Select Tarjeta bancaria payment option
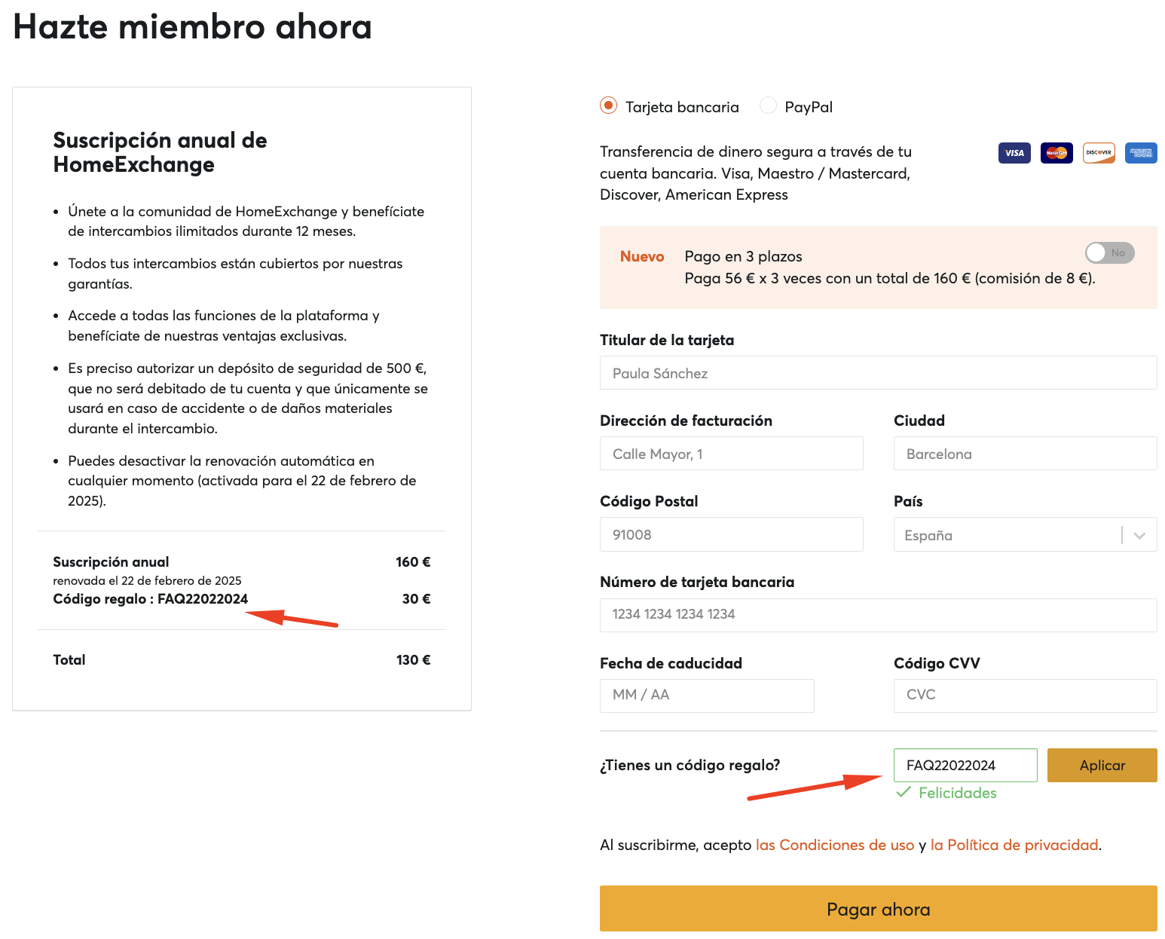The image size is (1165, 939). coord(608,106)
